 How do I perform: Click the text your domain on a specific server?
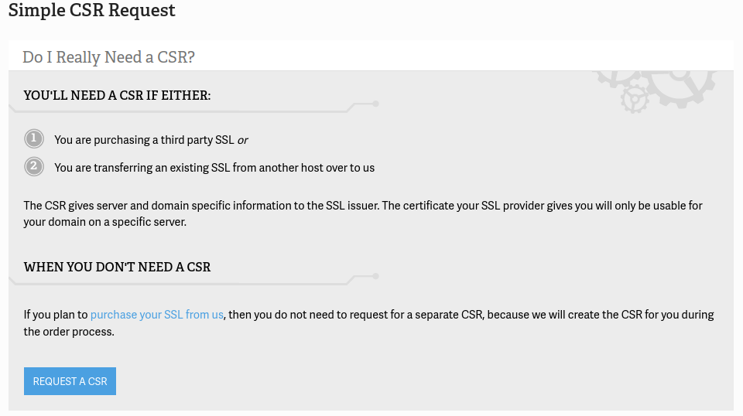point(105,222)
